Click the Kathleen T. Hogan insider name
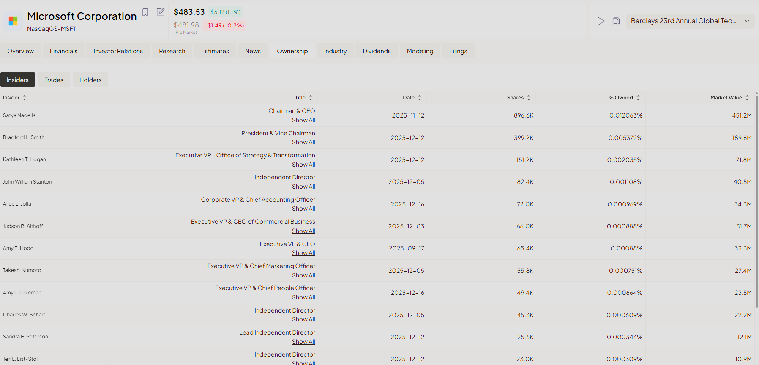 (x=25, y=159)
